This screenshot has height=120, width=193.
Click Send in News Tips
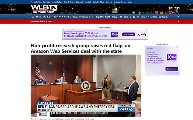pos(149,17)
